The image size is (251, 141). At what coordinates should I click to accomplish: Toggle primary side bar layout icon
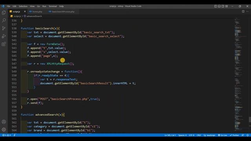216,6
